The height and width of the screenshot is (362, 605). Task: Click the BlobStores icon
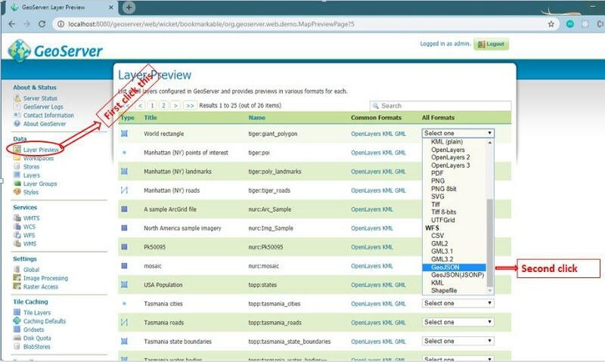(x=17, y=346)
